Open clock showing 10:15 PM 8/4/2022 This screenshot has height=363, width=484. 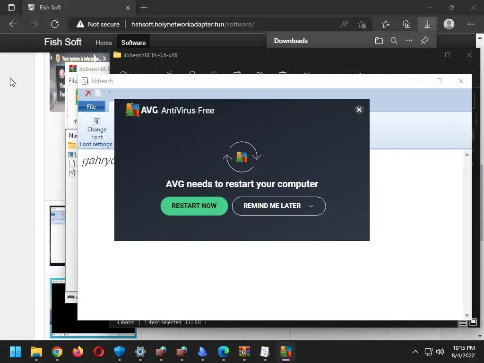(x=463, y=352)
